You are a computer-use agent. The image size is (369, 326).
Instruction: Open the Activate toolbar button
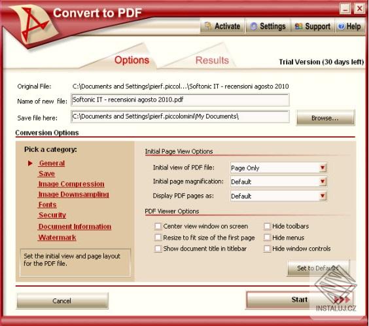coord(222,26)
